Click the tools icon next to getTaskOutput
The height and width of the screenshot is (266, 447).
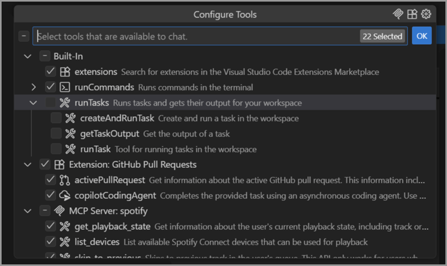tap(70, 134)
